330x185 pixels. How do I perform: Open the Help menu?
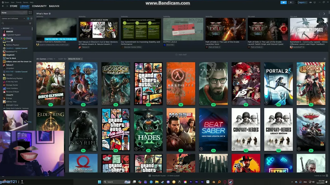point(31,2)
